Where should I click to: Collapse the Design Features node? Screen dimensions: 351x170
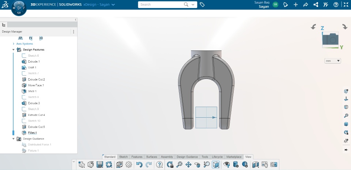click(x=14, y=50)
